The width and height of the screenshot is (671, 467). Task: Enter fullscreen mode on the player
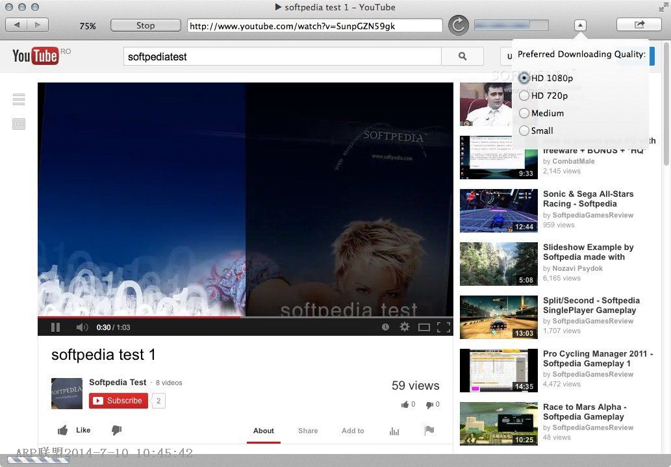[x=445, y=327]
